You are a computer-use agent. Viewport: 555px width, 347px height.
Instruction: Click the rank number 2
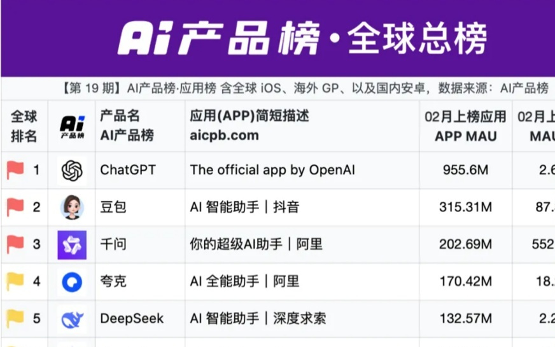click(36, 208)
